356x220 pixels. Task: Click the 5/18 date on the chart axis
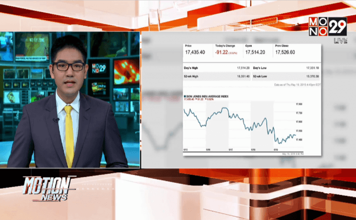pyautogui.click(x=253, y=150)
